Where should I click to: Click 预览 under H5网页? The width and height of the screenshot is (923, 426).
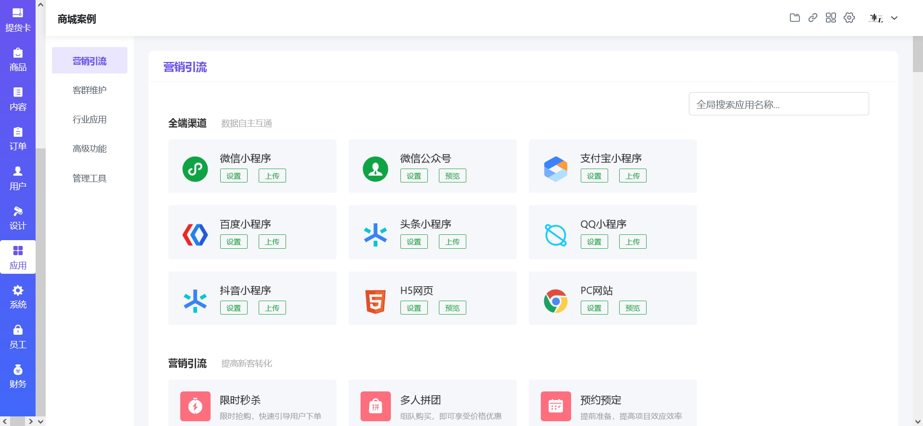(x=452, y=308)
